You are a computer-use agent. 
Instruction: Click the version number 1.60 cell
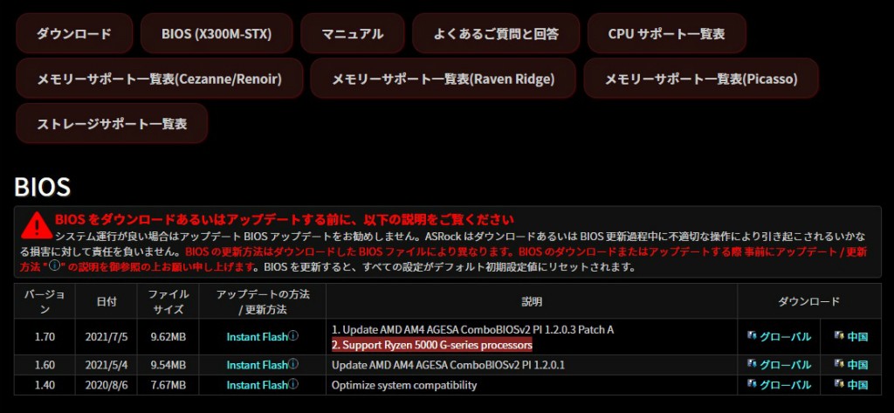point(45,364)
